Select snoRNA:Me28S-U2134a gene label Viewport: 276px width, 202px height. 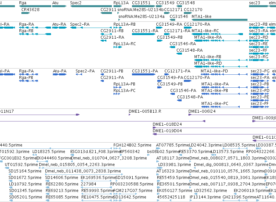141,16
